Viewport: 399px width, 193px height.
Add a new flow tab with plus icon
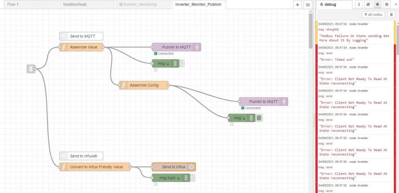[x=297, y=4]
